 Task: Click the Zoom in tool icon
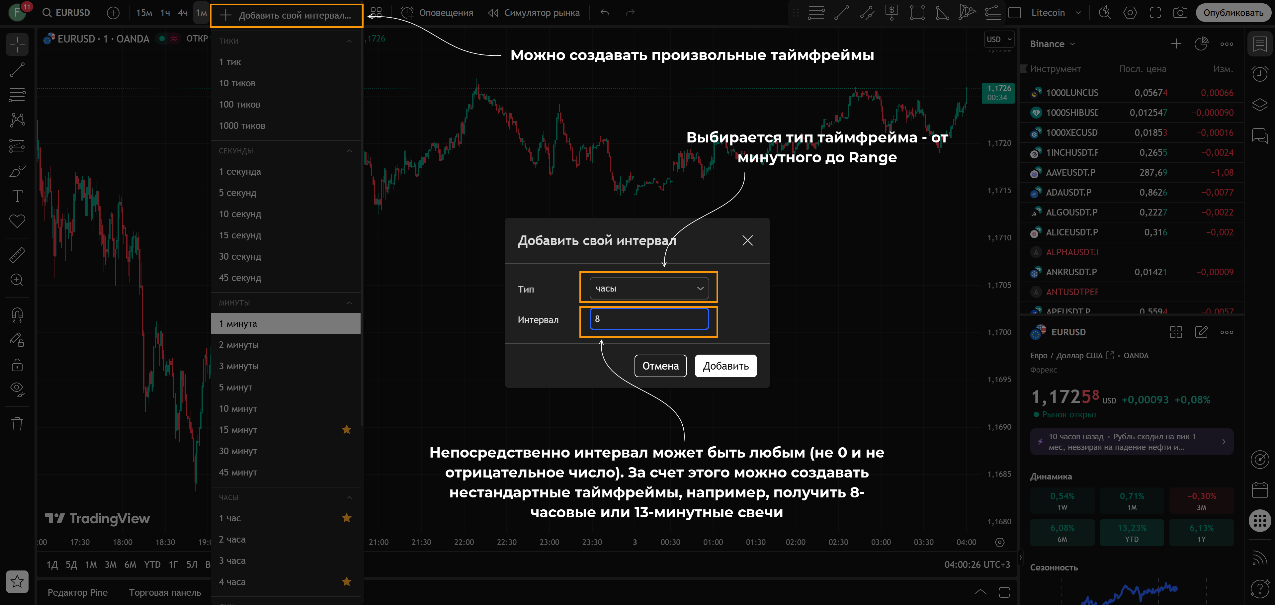[x=17, y=280]
